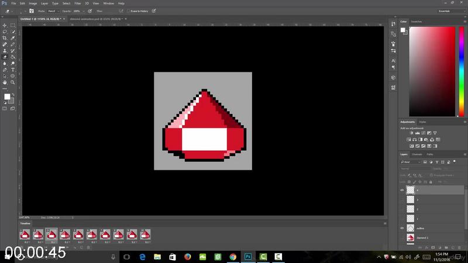Switch to the Swatches tab
This screenshot has height=263, width=468.
point(417,22)
